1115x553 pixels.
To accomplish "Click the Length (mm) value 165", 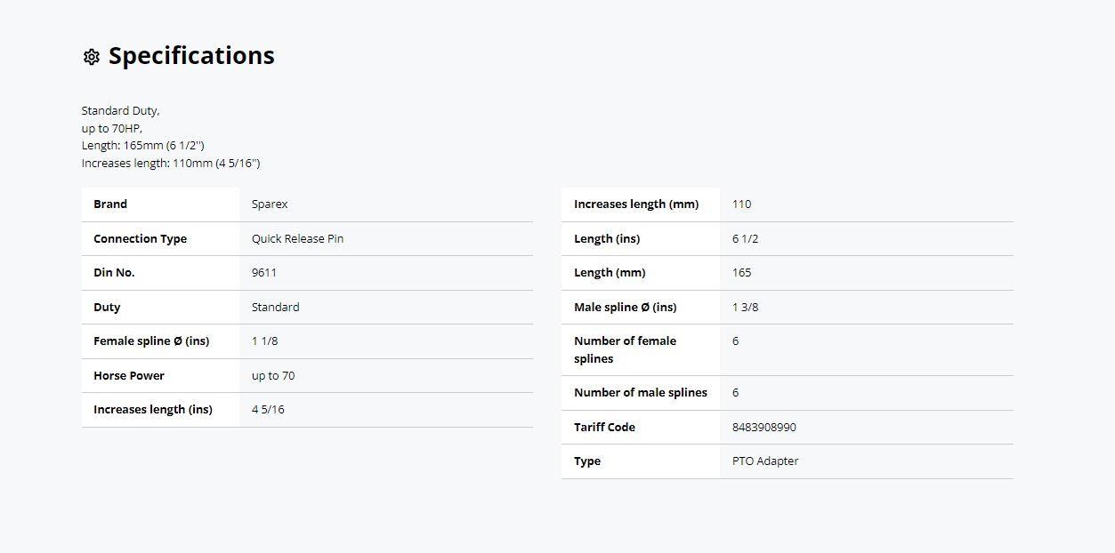I will point(741,273).
